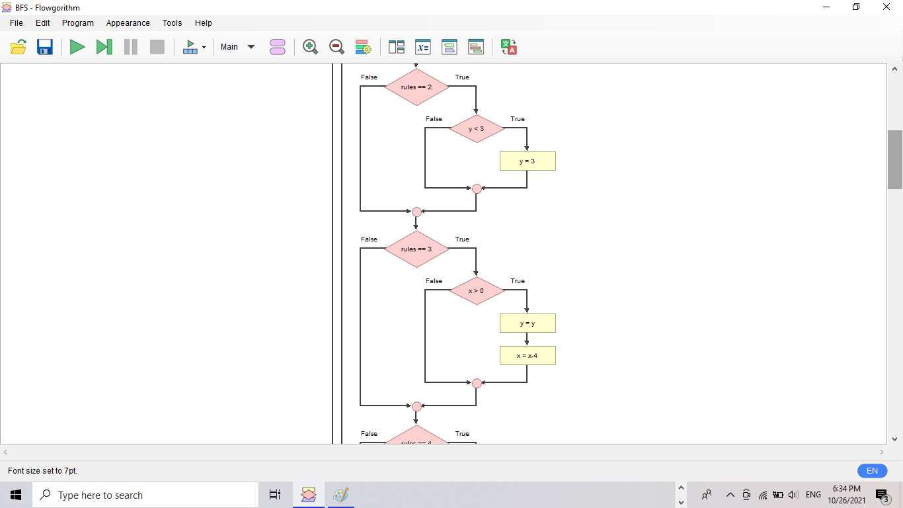Image resolution: width=903 pixels, height=508 pixels.
Task: Open Task View on the taskbar
Action: click(275, 495)
